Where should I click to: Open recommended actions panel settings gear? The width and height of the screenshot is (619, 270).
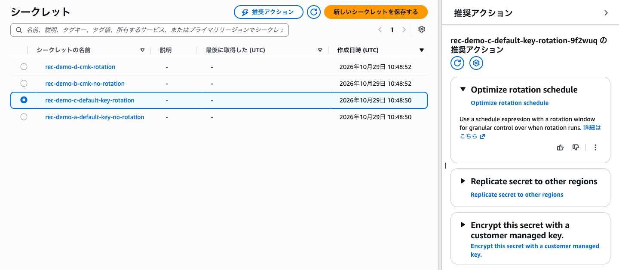[x=476, y=63]
